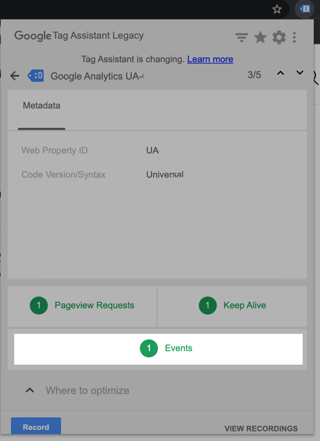Click the Web Property ID label

pyautogui.click(x=54, y=150)
